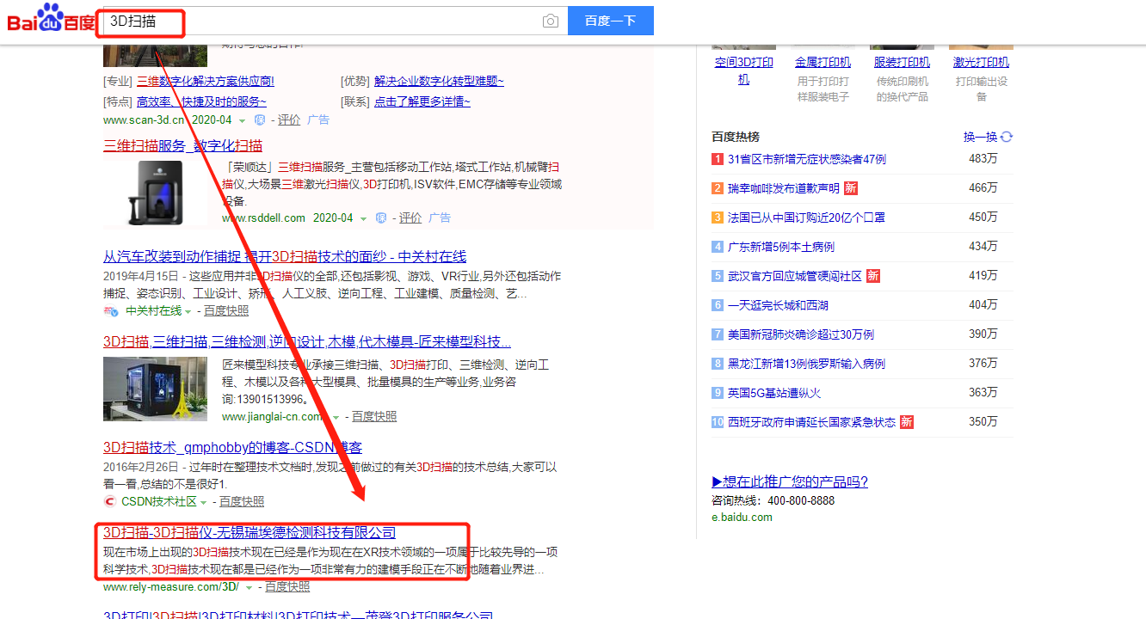Open 评价 next to www.scan-3d.cn
The width and height of the screenshot is (1146, 619).
coord(289,120)
